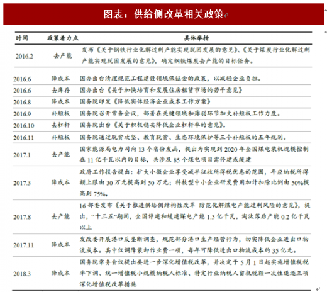Image resolution: width=327 pixels, height=292 pixels.
Task: Select the date cell 2016.9
Action: click(22, 114)
